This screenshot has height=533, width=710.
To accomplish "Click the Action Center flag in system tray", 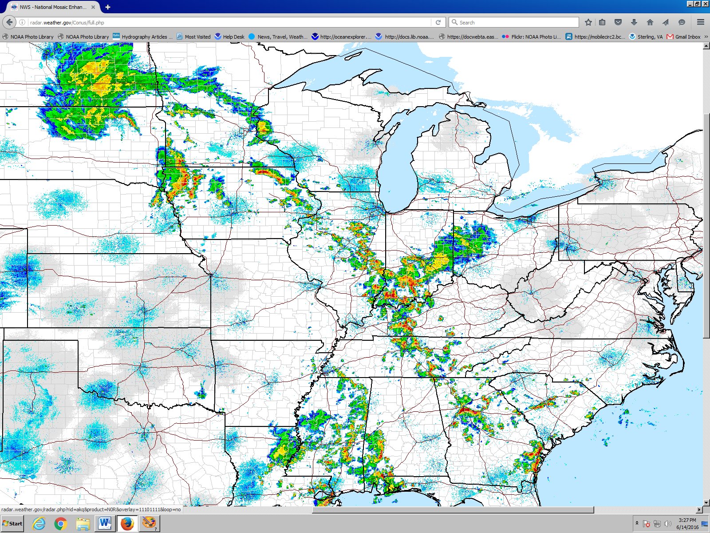I will pos(646,524).
